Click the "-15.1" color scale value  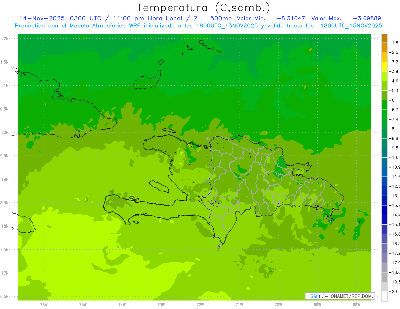click(395, 224)
